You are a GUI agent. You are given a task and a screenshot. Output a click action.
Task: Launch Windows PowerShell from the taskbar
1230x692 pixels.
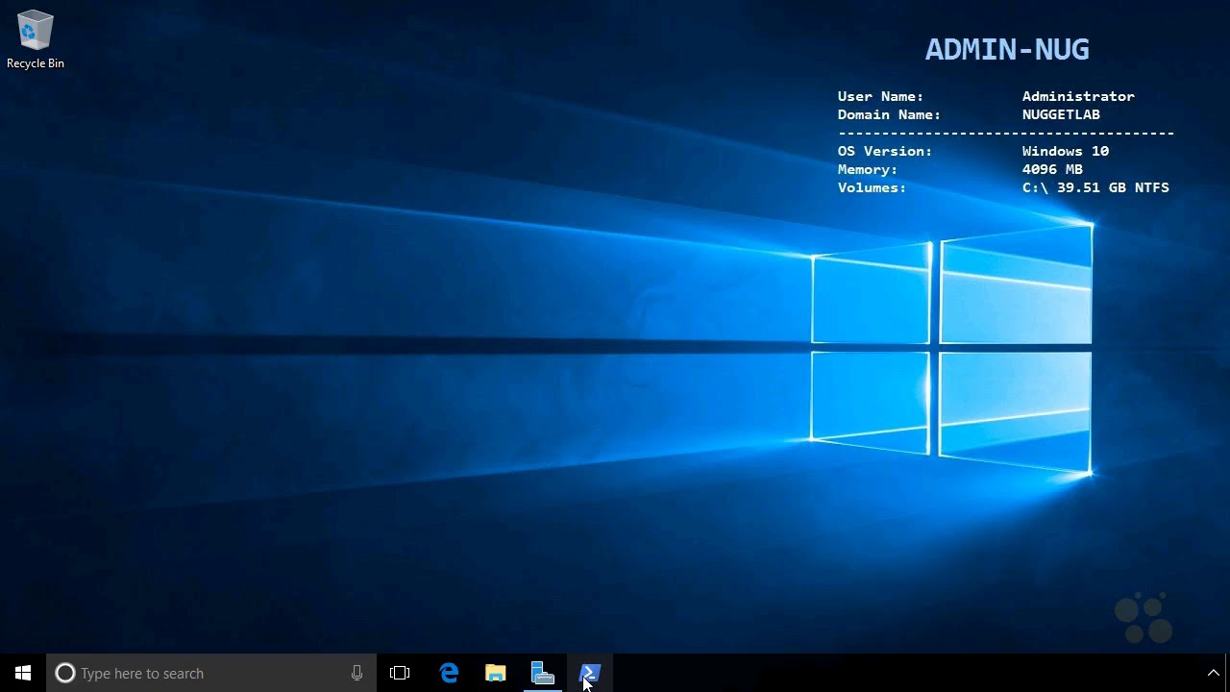(590, 673)
